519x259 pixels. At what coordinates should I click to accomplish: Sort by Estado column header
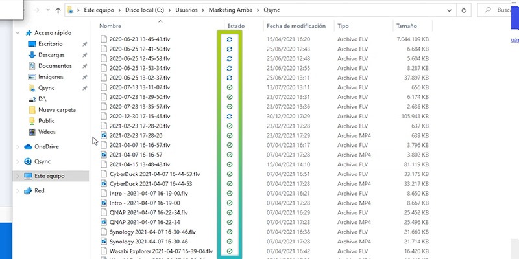pyautogui.click(x=235, y=26)
